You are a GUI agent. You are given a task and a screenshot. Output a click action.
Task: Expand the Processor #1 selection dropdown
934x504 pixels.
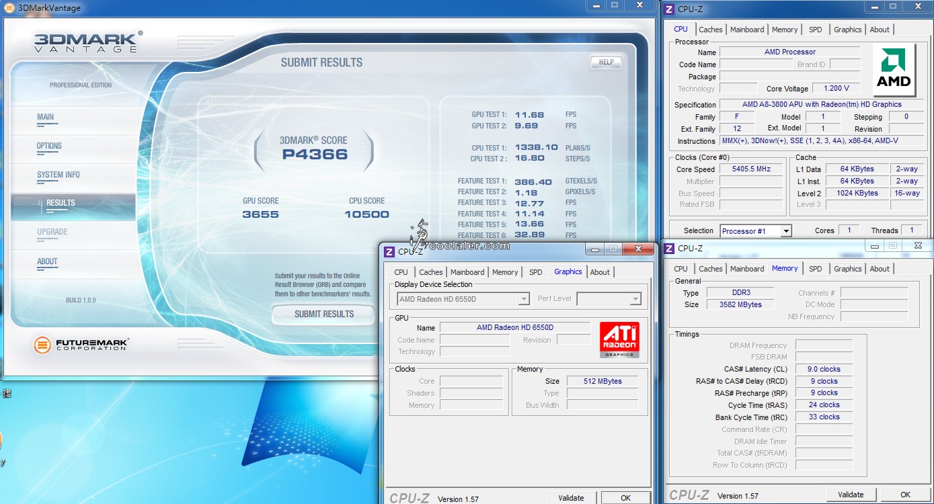pos(786,230)
